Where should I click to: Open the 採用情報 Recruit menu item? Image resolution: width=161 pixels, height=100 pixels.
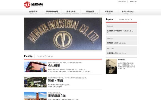[109, 12]
